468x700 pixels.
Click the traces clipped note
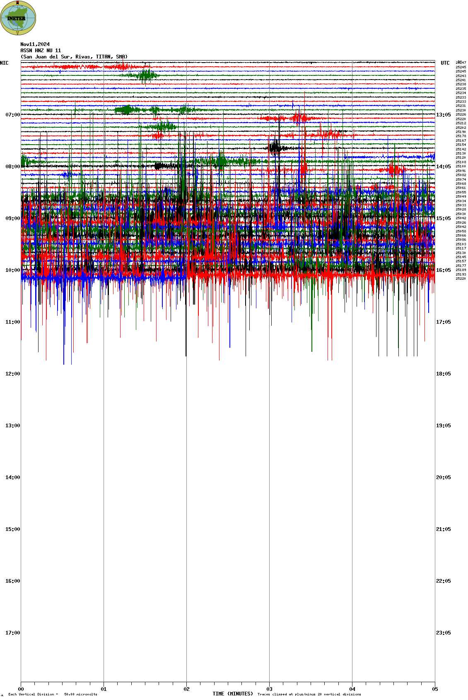309,694
